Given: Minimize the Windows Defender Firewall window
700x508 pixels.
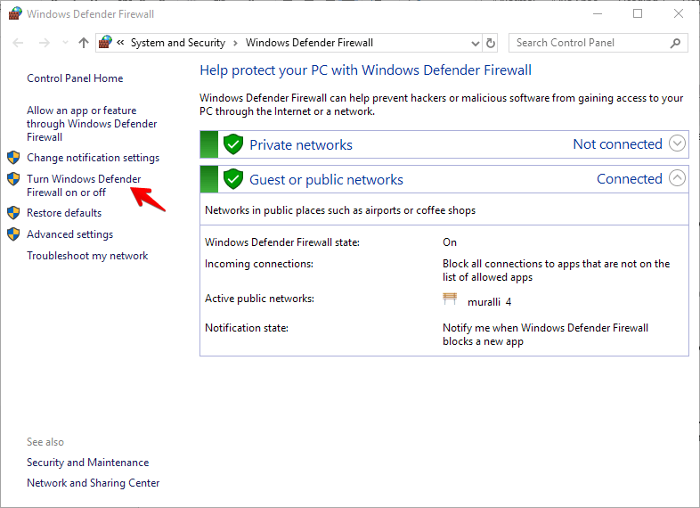Looking at the screenshot, I should pyautogui.click(x=598, y=14).
